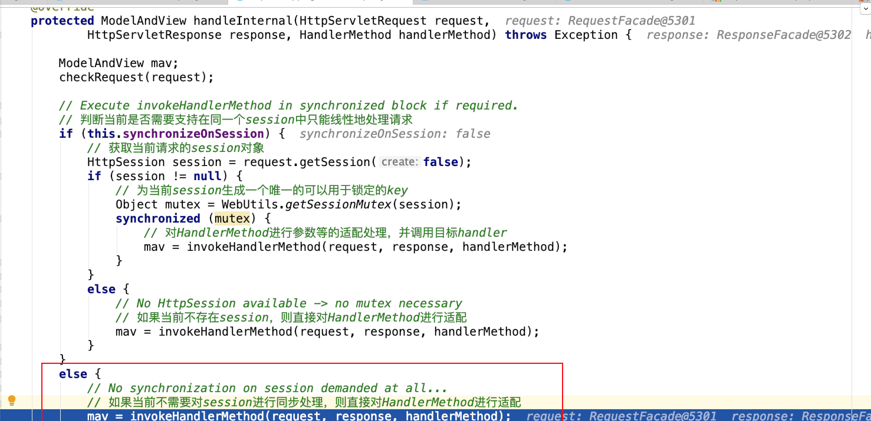Image resolution: width=871 pixels, height=421 pixels.
Task: Click comment Execute invokeHandlerMethod in synchronized block
Action: click(288, 105)
